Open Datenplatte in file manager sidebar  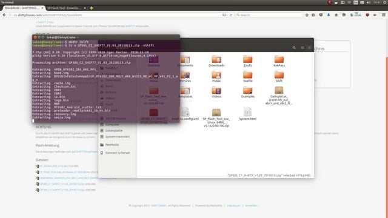(114, 131)
